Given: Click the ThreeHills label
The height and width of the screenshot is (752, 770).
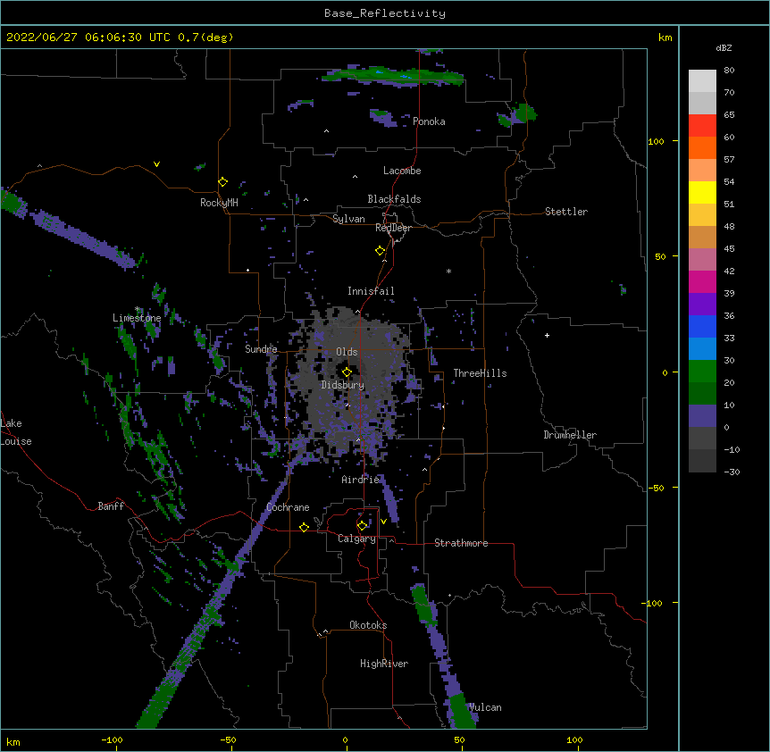Looking at the screenshot, I should [480, 373].
